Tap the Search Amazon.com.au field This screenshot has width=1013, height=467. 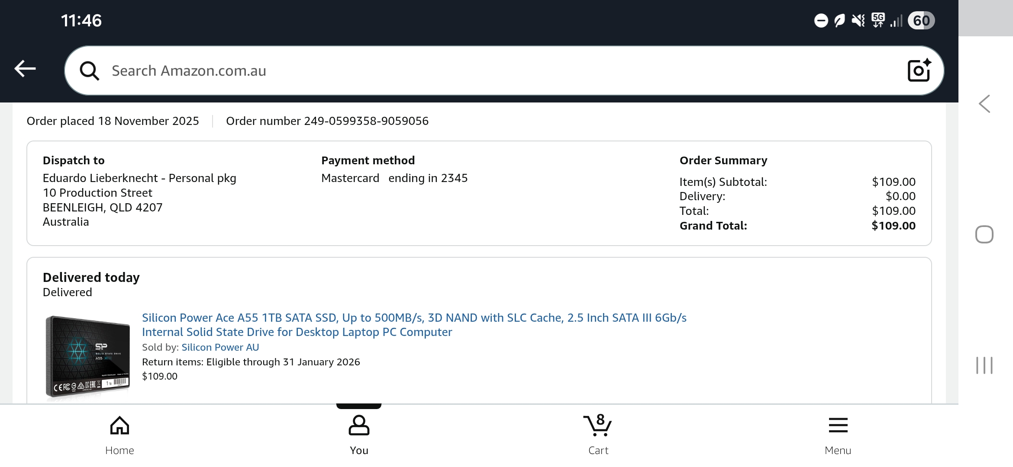[476, 71]
